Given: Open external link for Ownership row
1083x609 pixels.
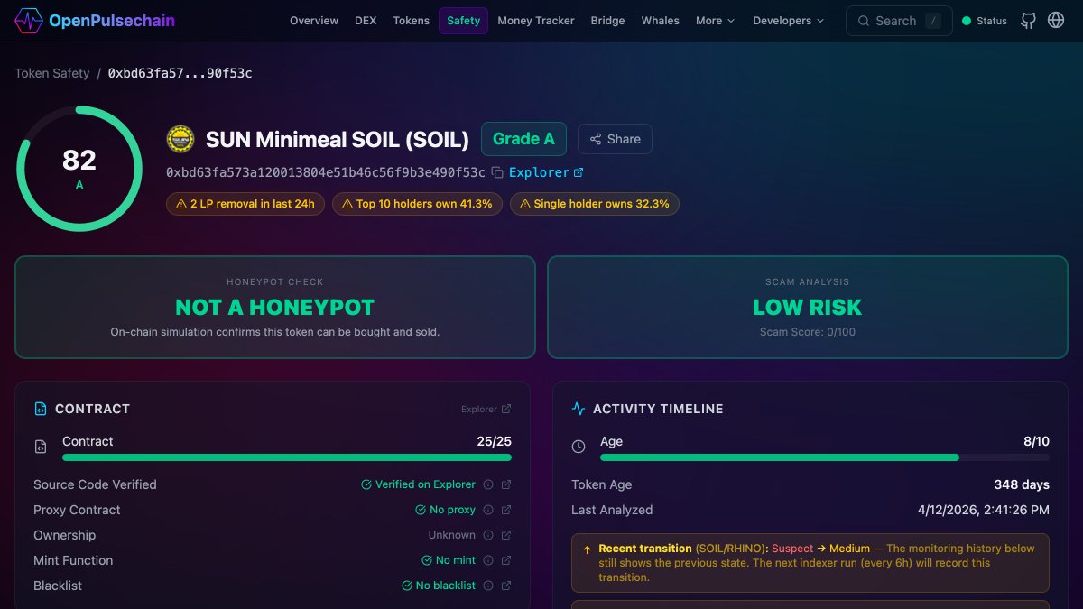Looking at the screenshot, I should [506, 535].
